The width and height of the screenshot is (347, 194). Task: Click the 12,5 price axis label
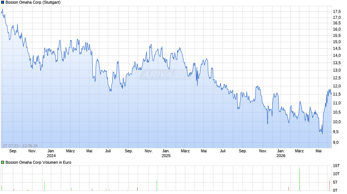point(337,78)
